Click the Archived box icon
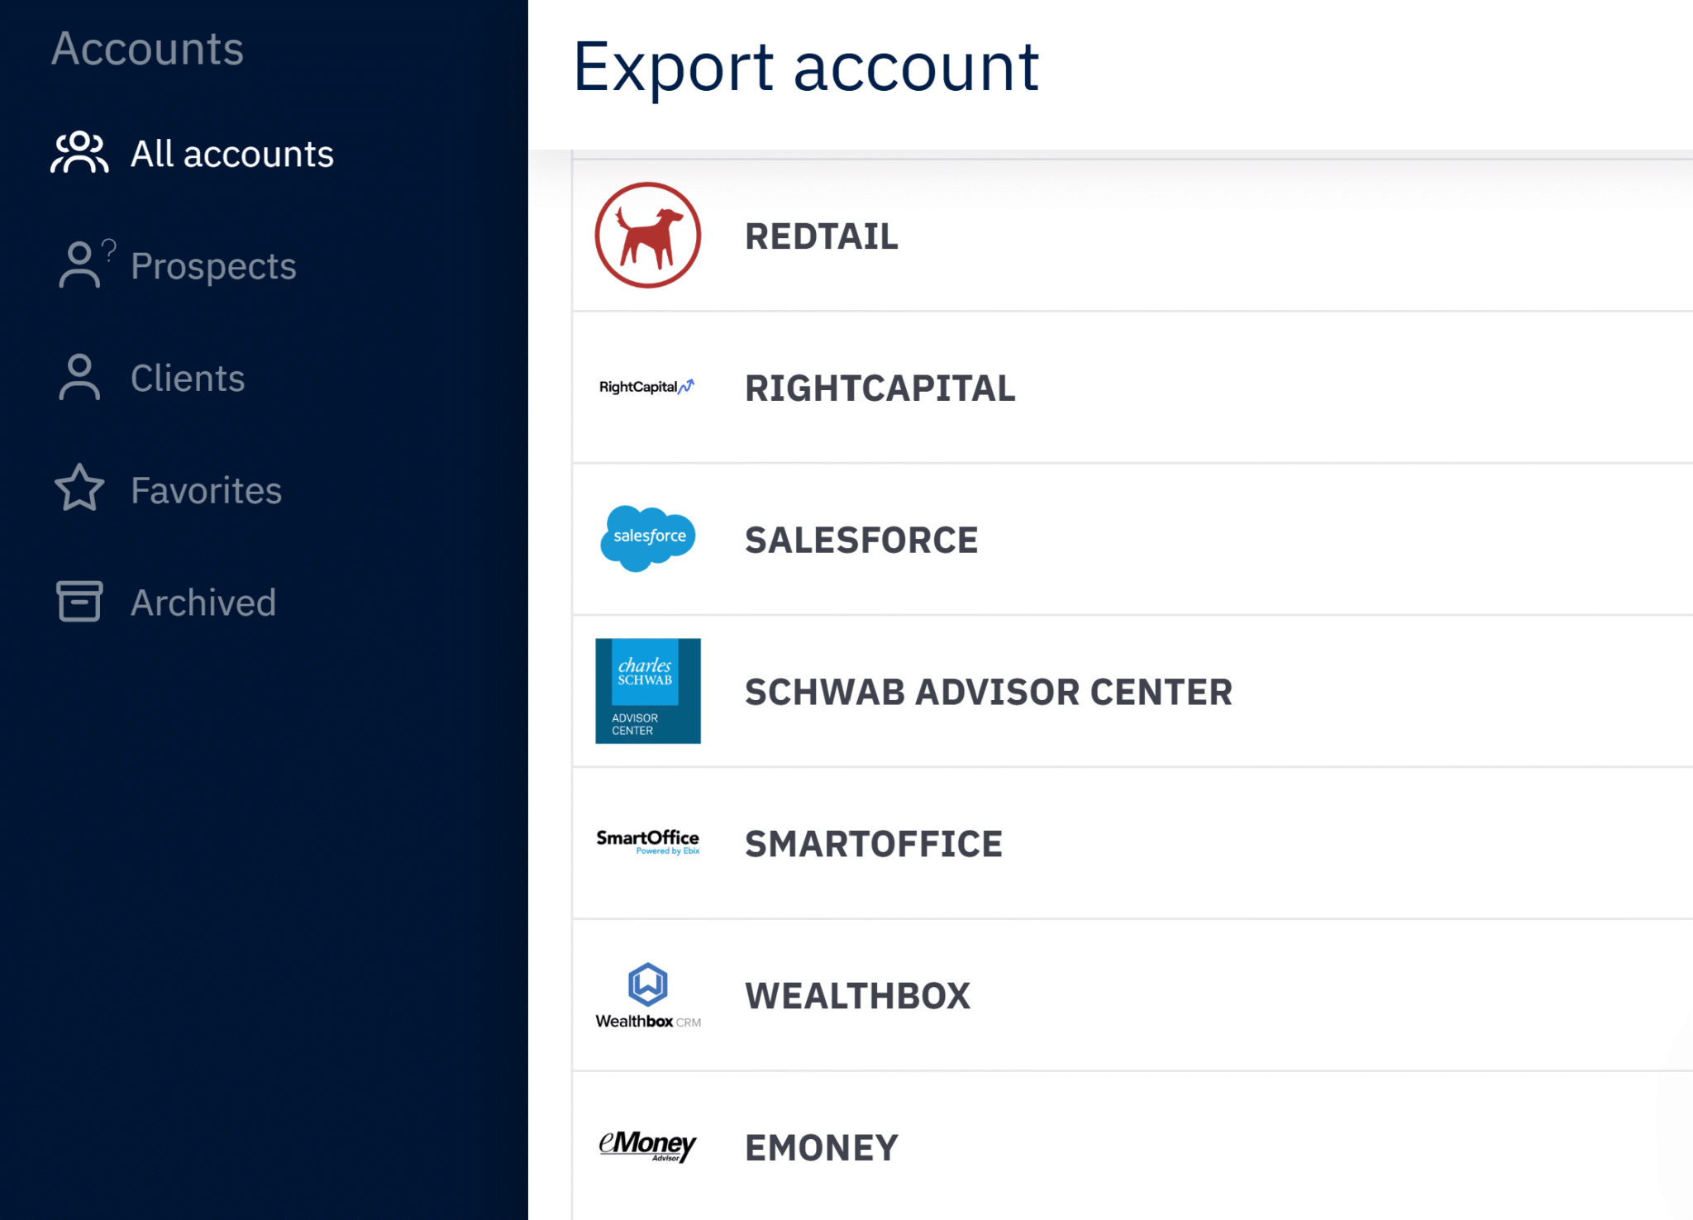Image resolution: width=1693 pixels, height=1220 pixels. tap(79, 601)
